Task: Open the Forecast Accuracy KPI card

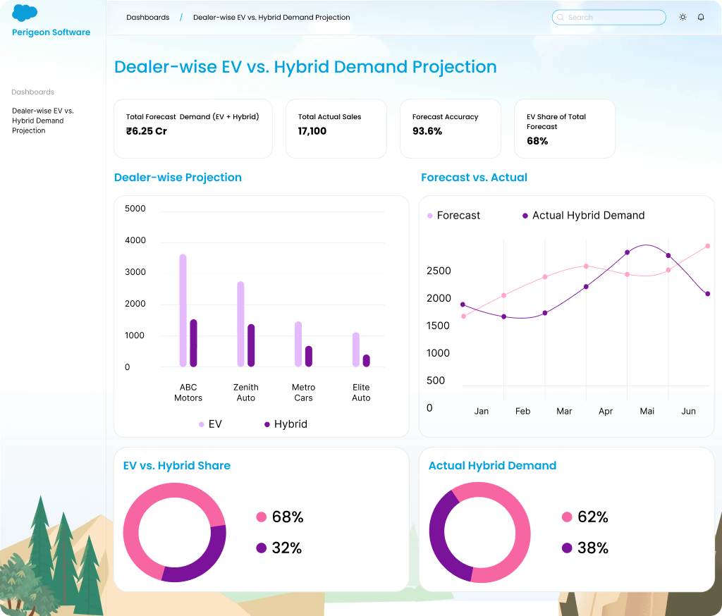Action: 450,128
